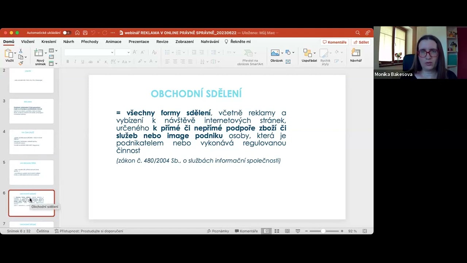Open the Návrhář designer pane

coord(356,56)
